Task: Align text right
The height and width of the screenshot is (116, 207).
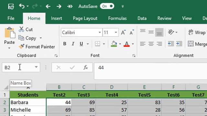Action: point(159,44)
